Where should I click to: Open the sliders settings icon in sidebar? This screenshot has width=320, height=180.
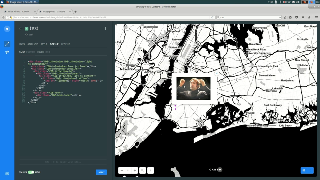pos(7,52)
